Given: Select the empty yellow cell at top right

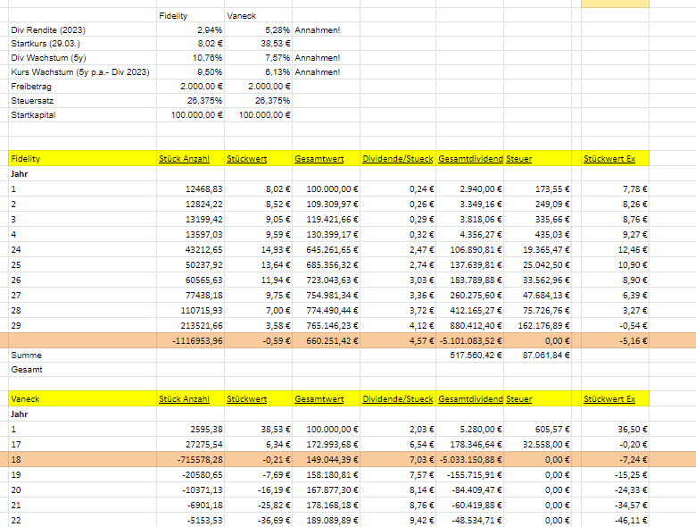Looking at the screenshot, I should [615, 4].
